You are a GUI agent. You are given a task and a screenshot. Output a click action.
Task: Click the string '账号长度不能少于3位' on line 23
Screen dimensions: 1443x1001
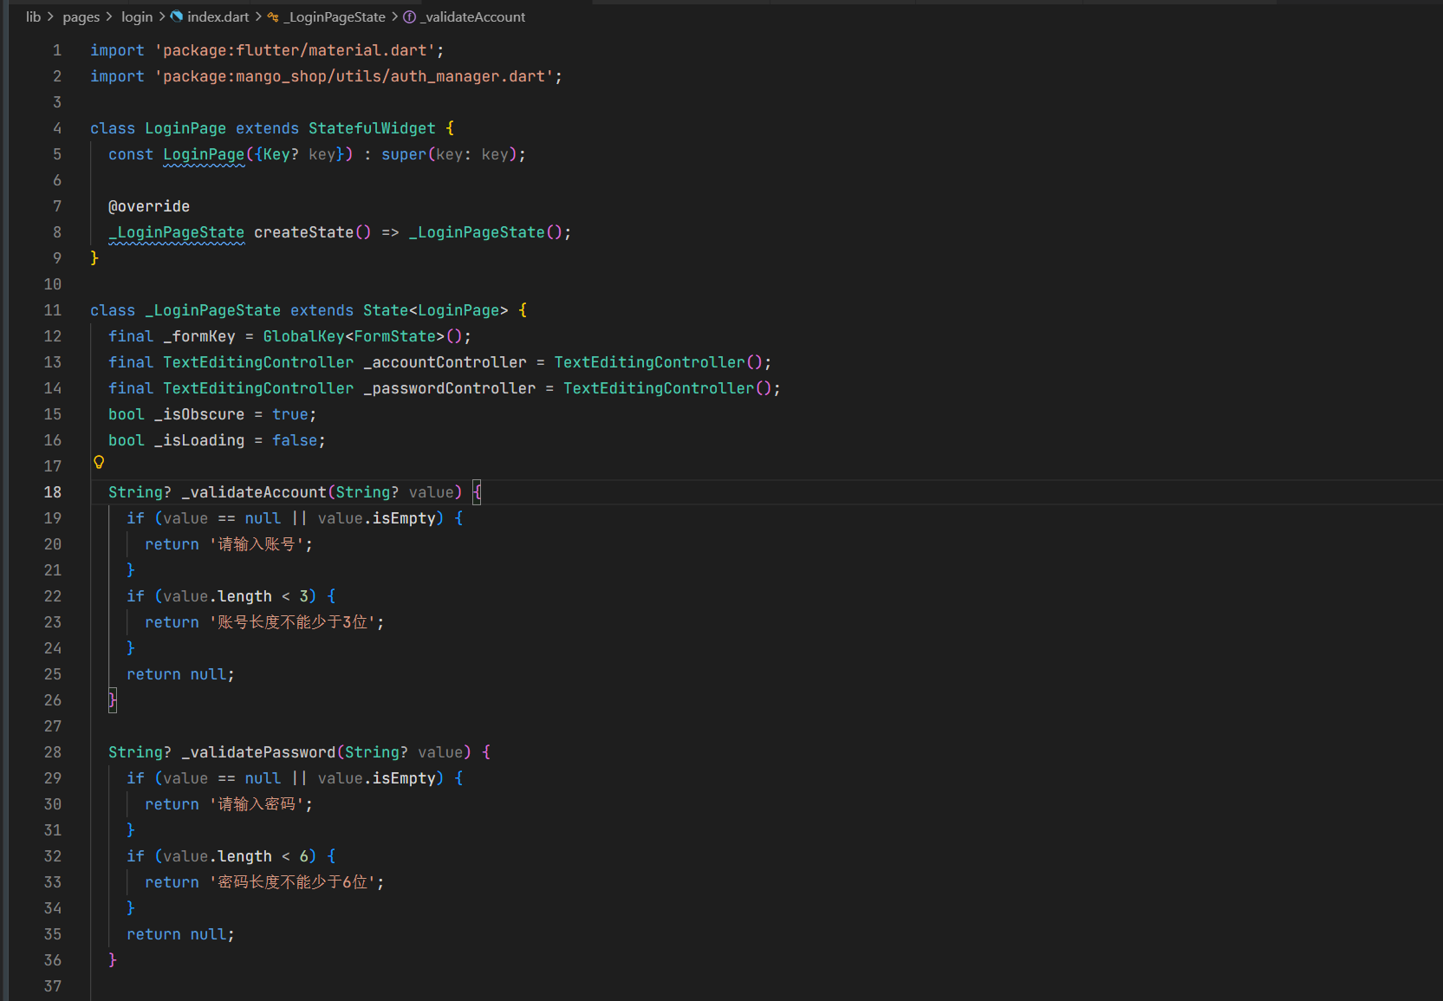pos(292,622)
